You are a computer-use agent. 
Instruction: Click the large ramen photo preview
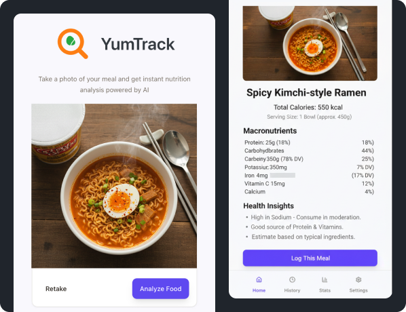pos(114,186)
